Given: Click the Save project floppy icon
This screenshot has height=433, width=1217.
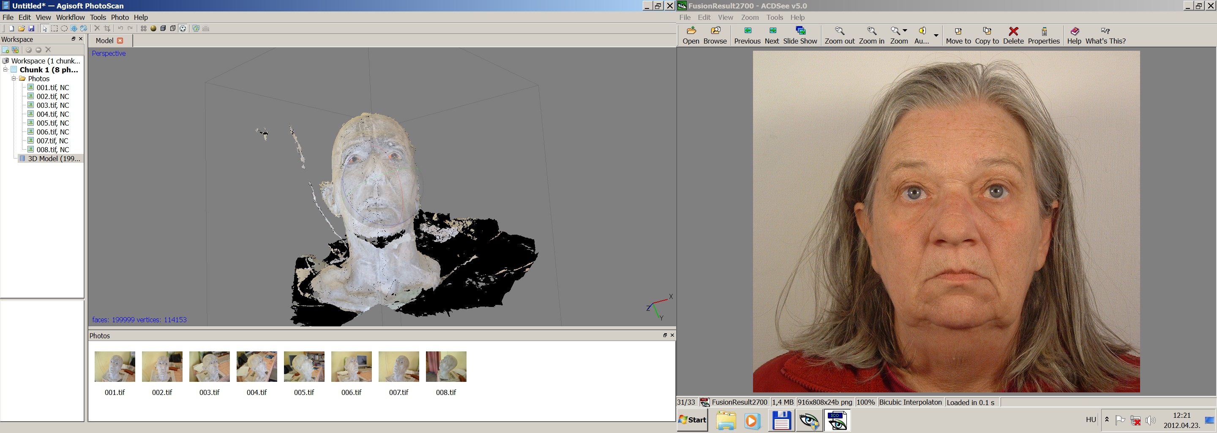Looking at the screenshot, I should [x=32, y=28].
